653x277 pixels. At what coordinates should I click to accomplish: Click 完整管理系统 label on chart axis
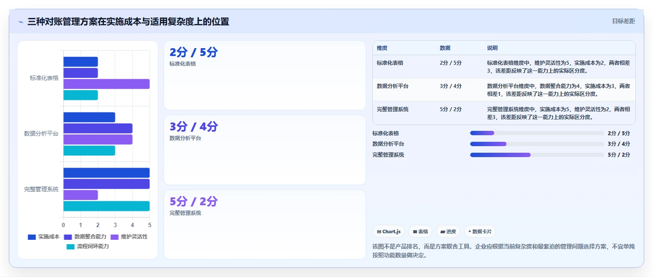(x=41, y=189)
